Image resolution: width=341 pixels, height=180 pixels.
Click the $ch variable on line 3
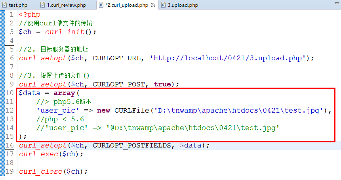point(25,32)
